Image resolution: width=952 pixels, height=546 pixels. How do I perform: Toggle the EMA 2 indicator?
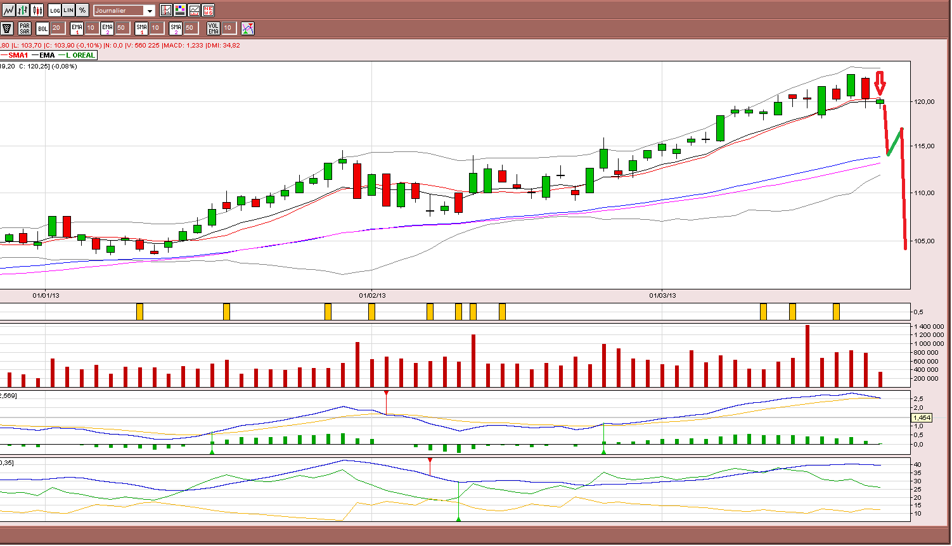click(x=107, y=28)
